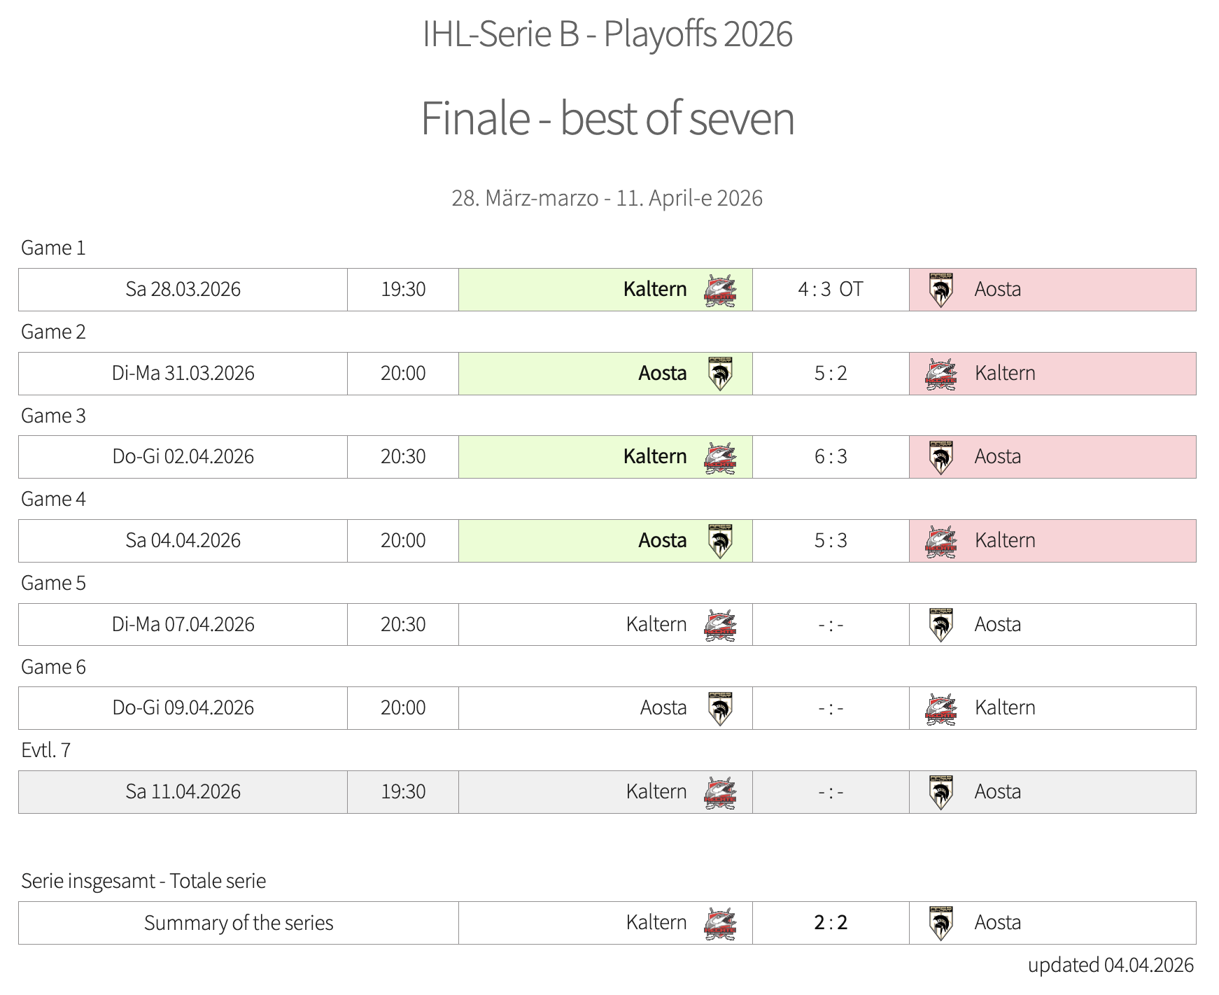
Task: Click the 5 : 2 result of Game 2
Action: (830, 374)
